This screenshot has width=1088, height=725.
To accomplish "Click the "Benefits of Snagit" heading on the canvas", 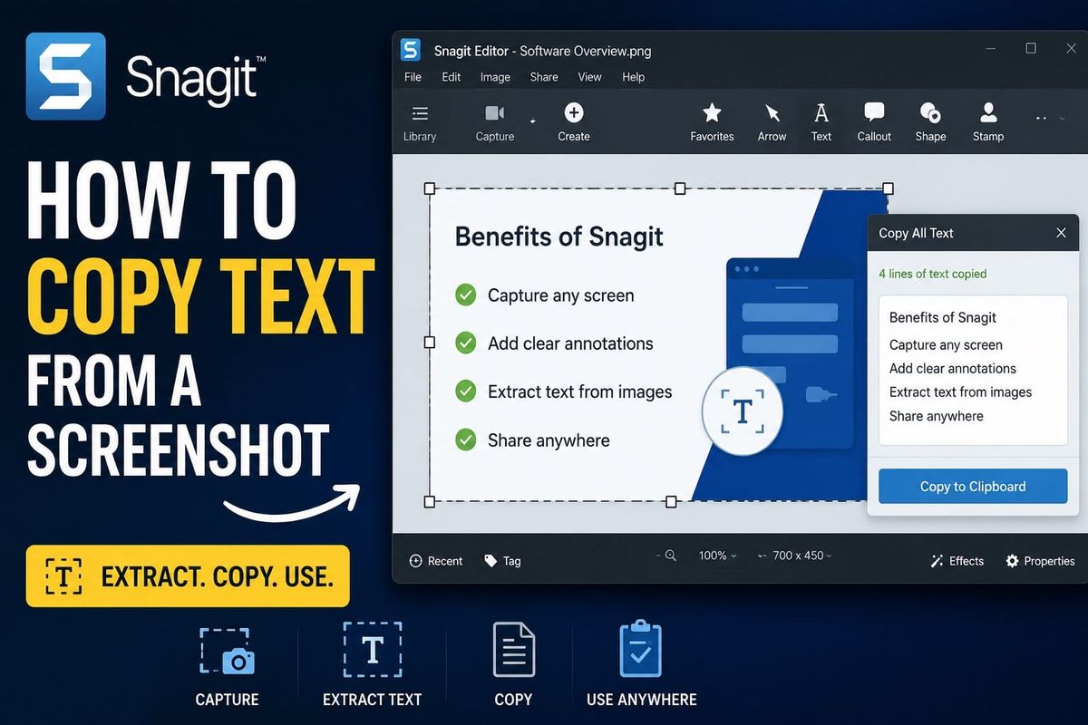I will [x=559, y=237].
